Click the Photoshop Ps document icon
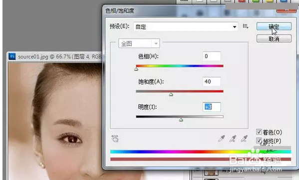 pyautogui.click(x=12, y=56)
